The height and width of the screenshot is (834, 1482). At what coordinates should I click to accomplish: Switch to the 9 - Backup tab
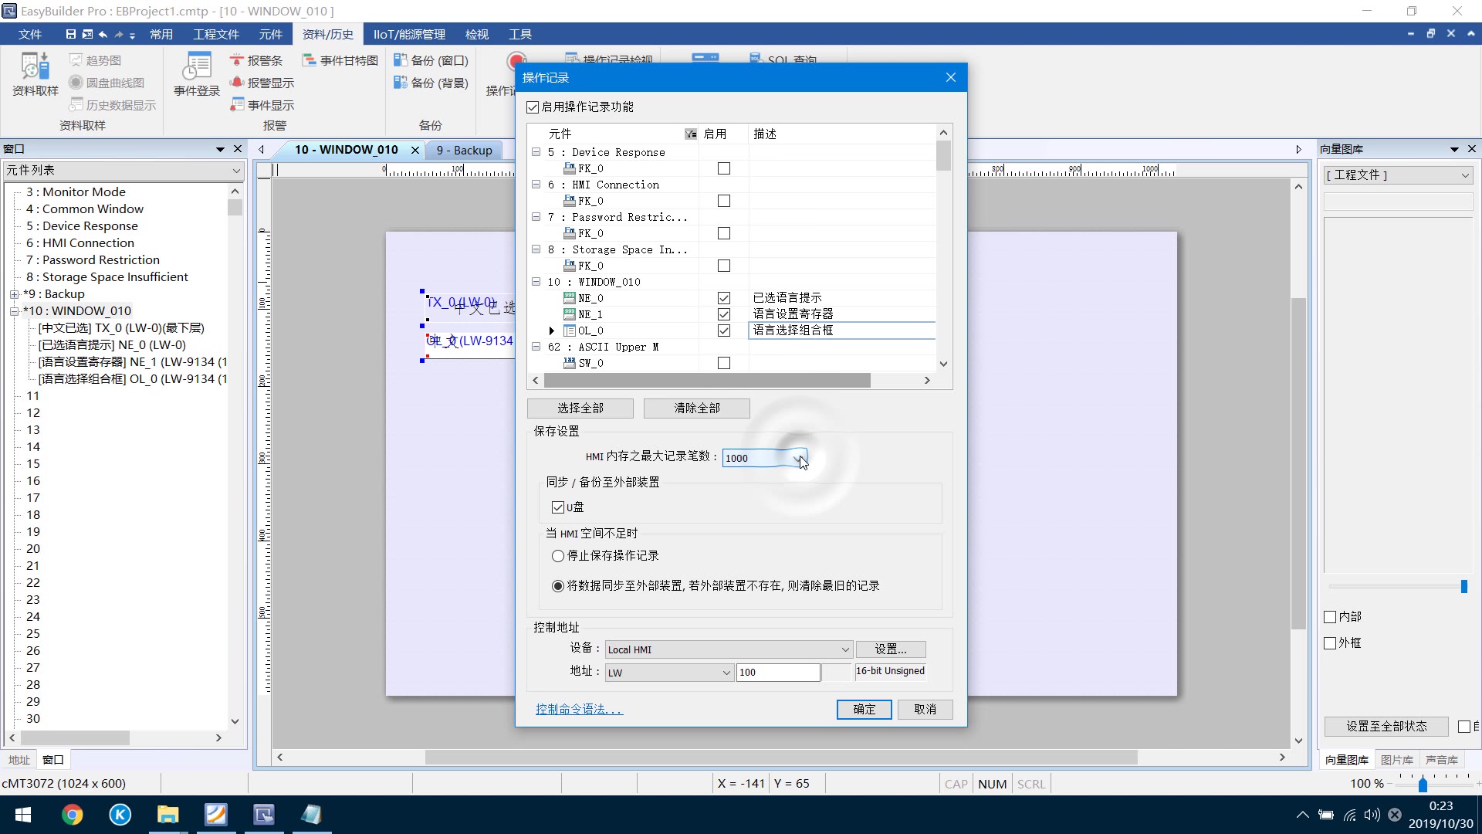[464, 150]
